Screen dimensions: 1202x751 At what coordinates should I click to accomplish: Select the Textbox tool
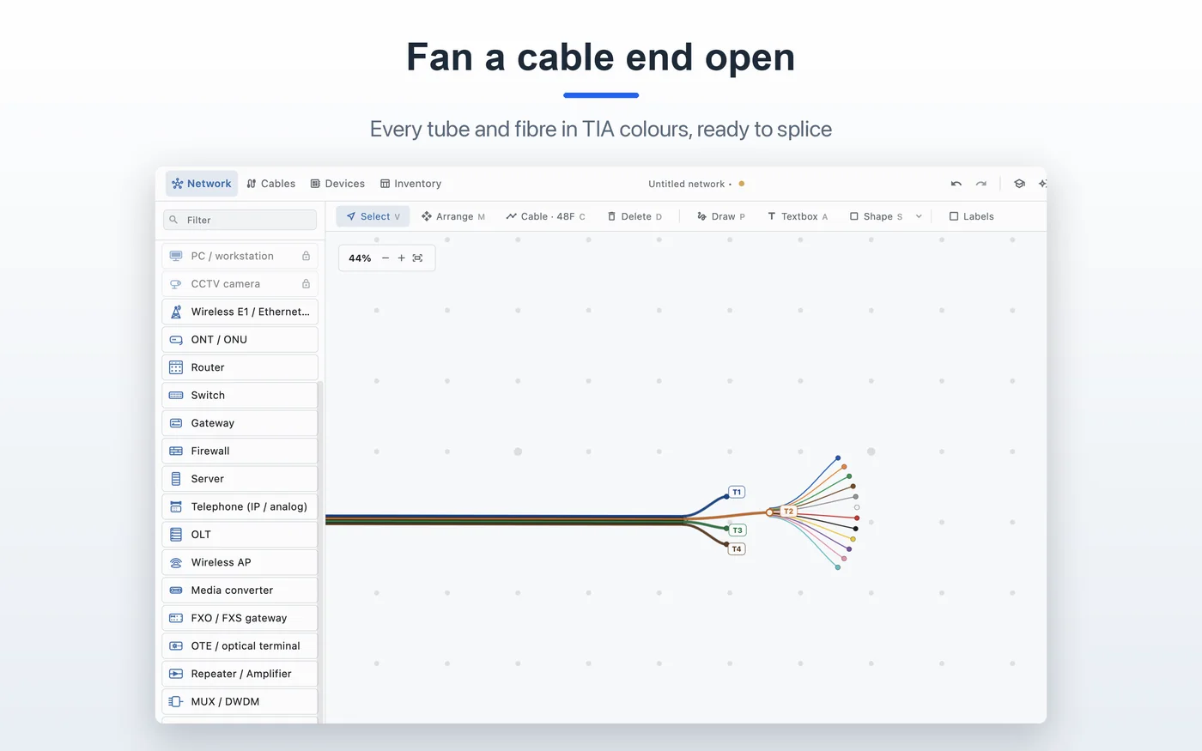(x=798, y=216)
